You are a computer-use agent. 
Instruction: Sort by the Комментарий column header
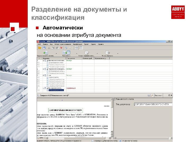coord(88,58)
